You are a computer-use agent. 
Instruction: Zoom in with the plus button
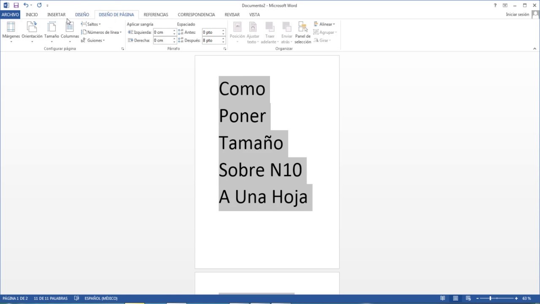[516, 299]
